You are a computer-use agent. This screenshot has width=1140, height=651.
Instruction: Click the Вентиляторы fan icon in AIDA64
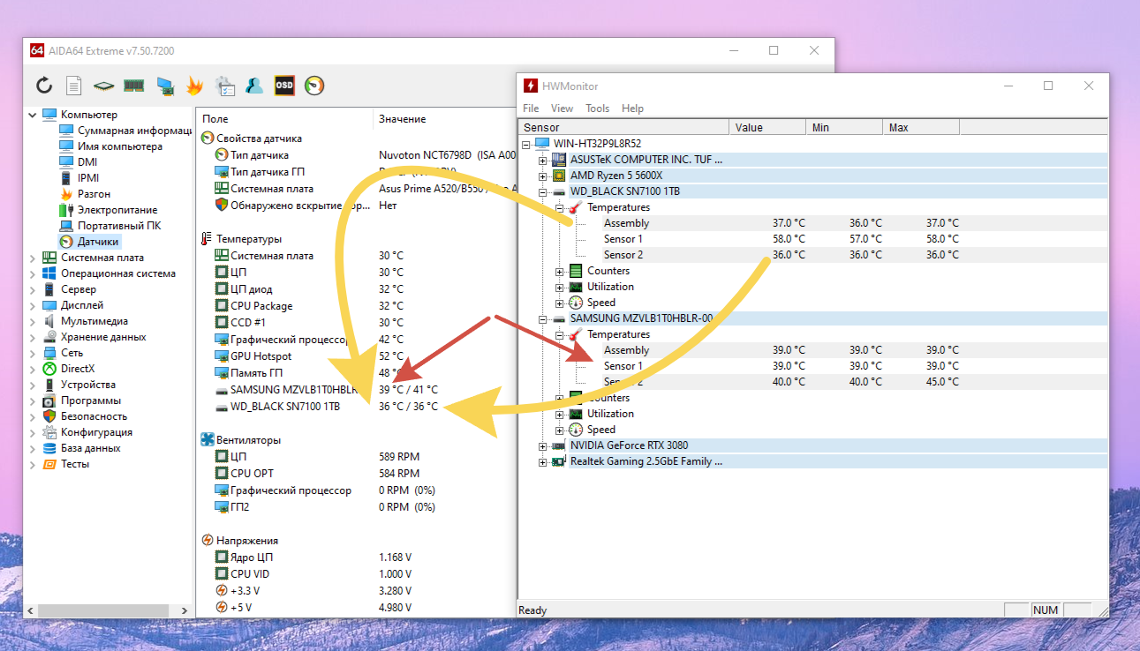[x=208, y=439]
